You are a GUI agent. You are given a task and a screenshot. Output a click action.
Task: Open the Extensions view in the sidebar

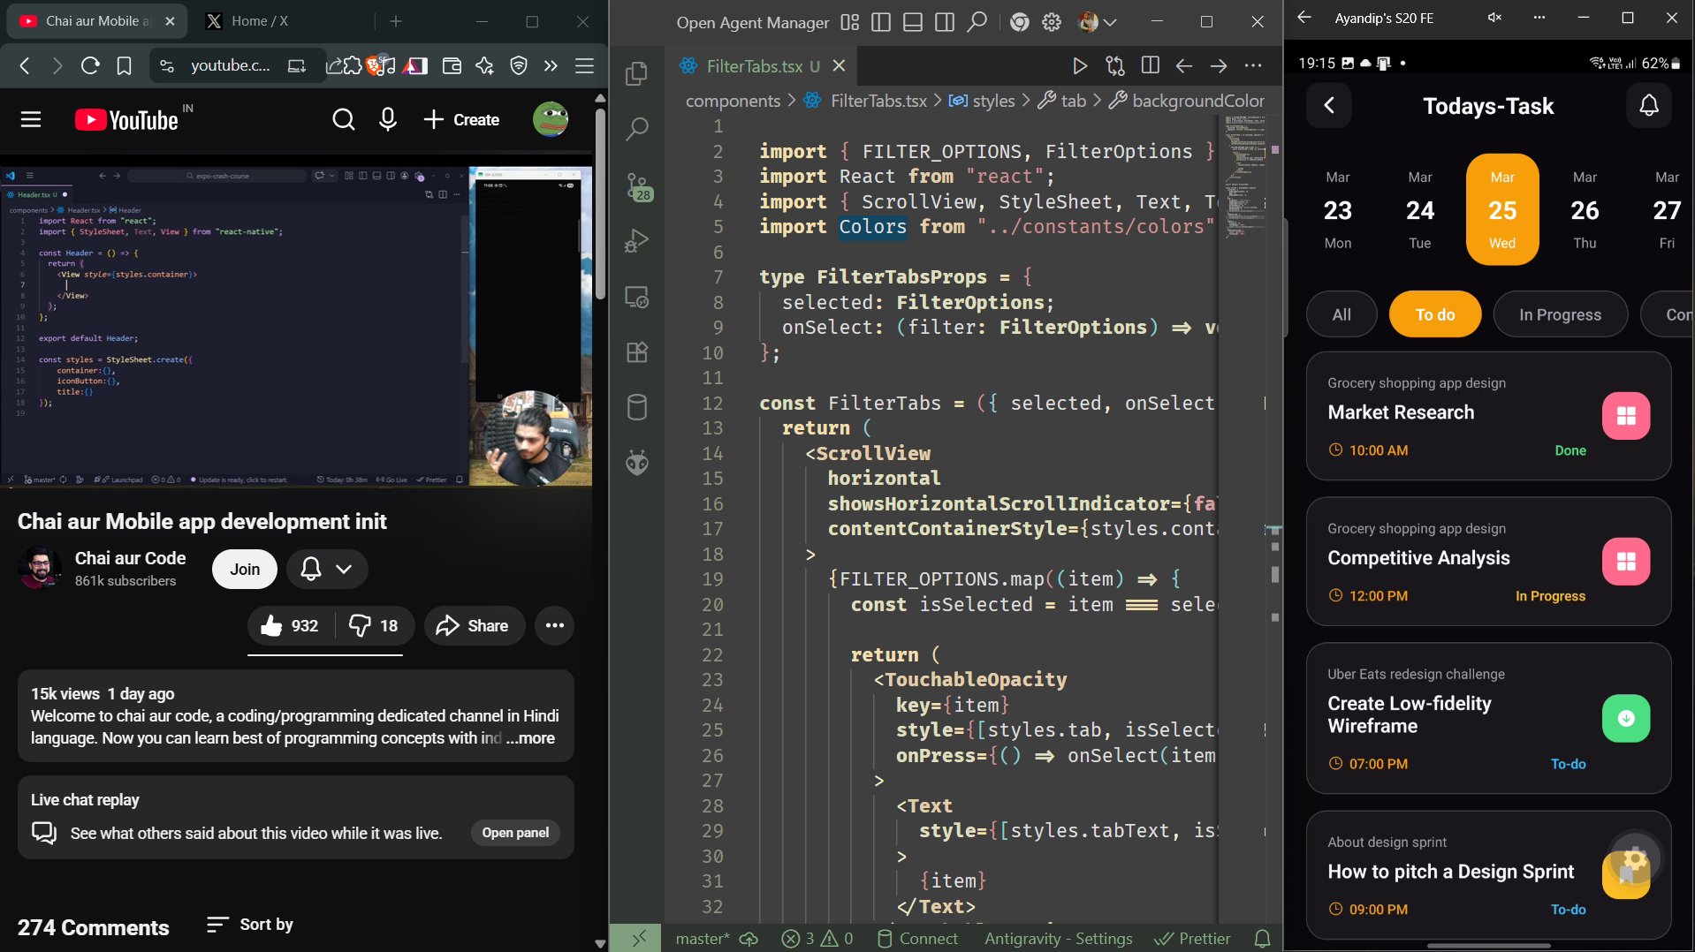[x=637, y=352]
